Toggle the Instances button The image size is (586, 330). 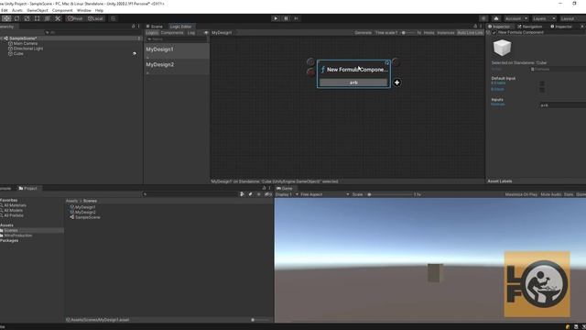446,33
